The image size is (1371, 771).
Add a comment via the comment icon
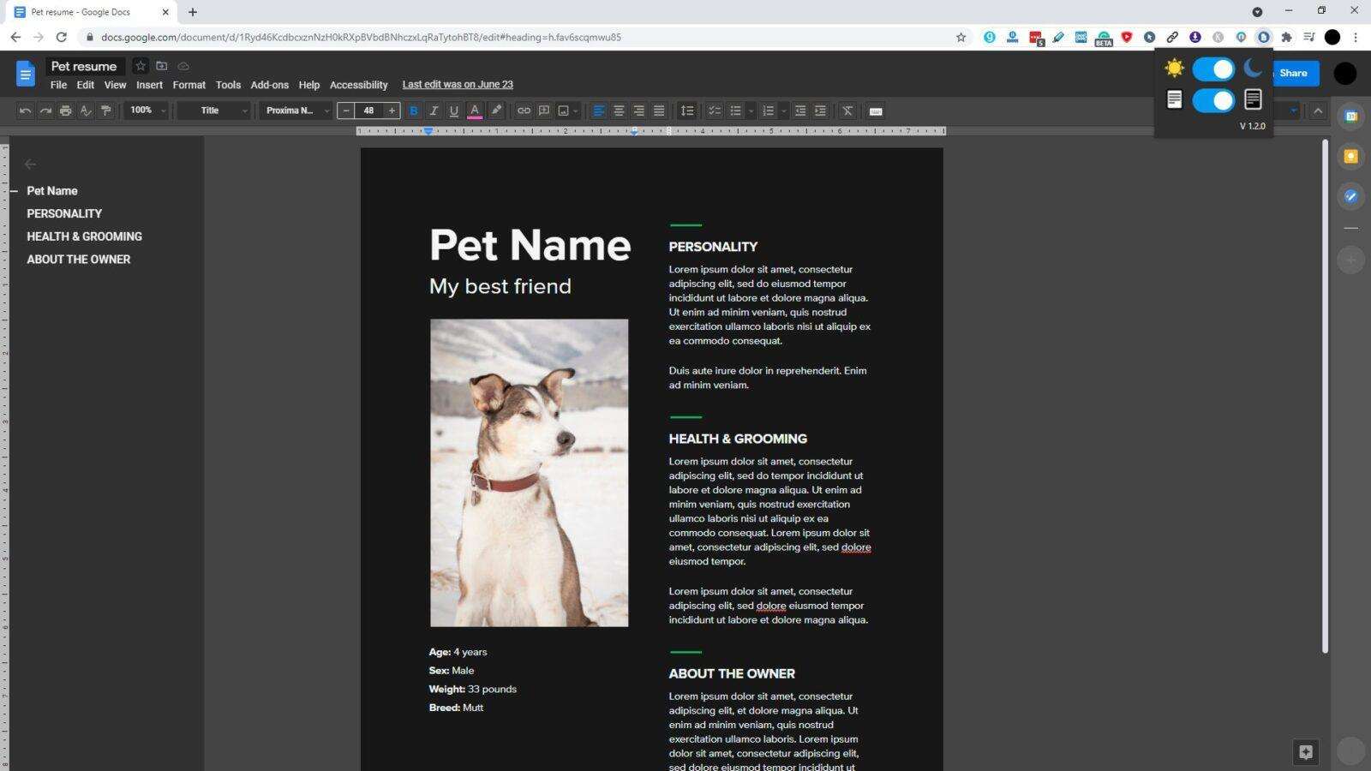click(x=544, y=111)
